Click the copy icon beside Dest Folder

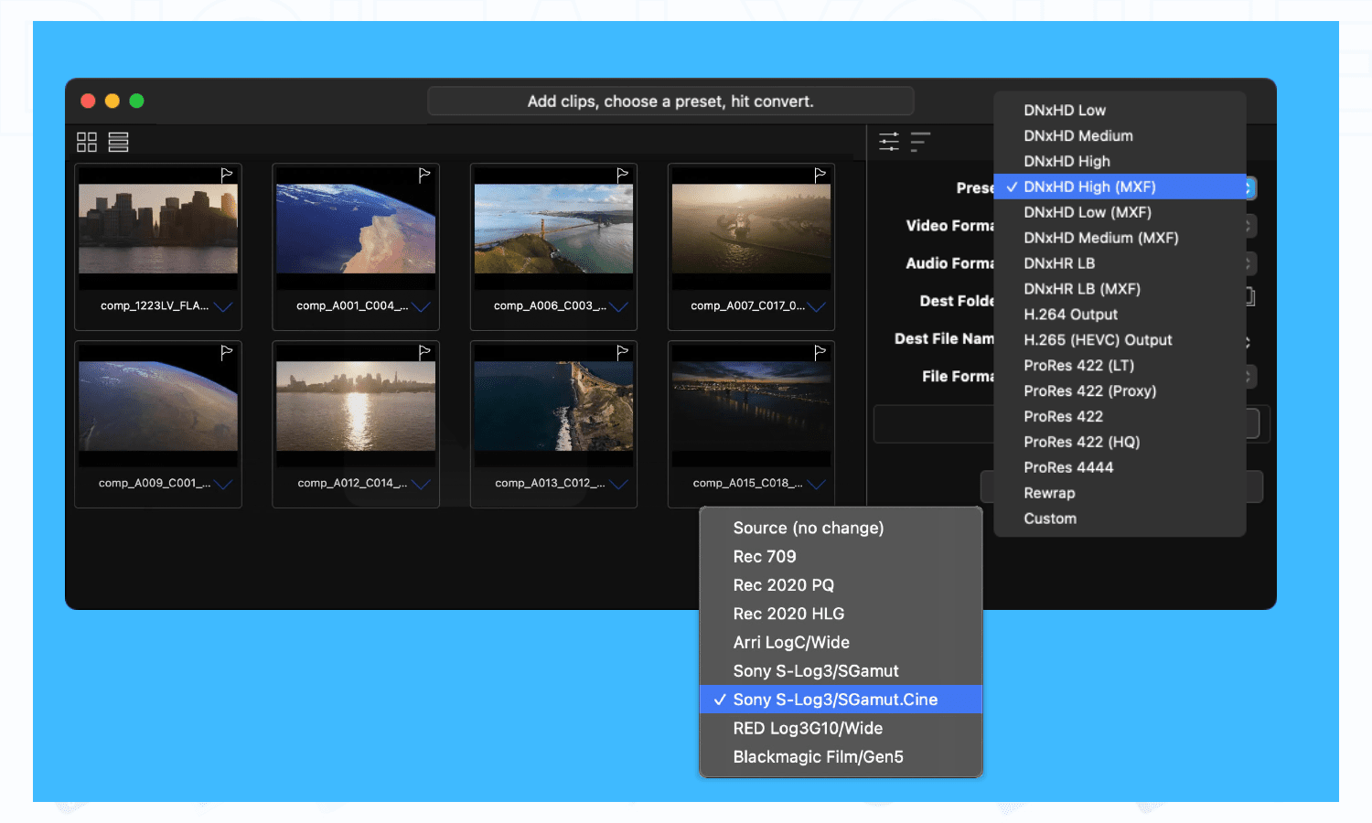point(1249,296)
